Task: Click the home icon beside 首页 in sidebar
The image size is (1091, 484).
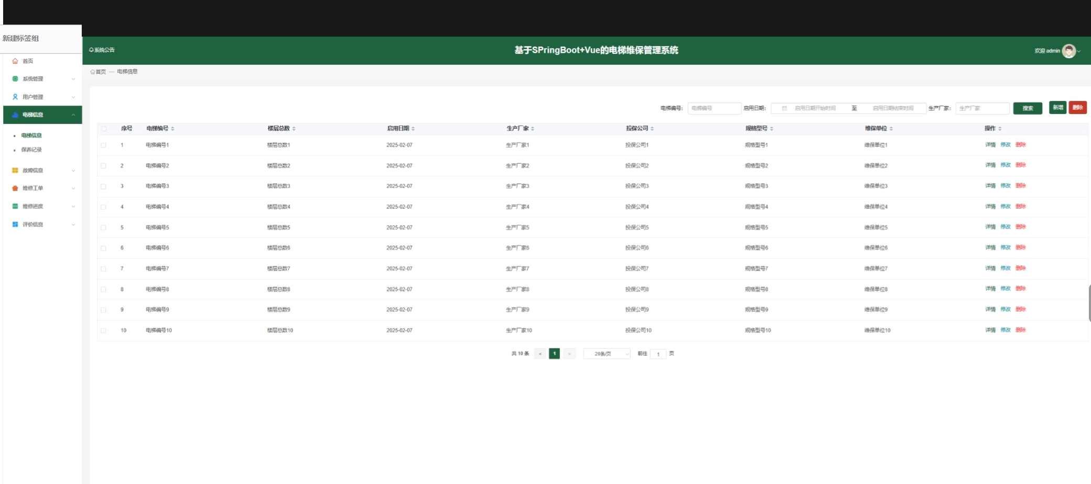Action: pyautogui.click(x=15, y=61)
